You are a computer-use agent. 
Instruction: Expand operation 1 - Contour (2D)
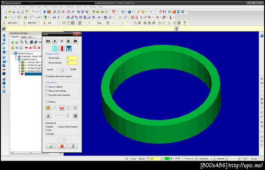click(19, 62)
